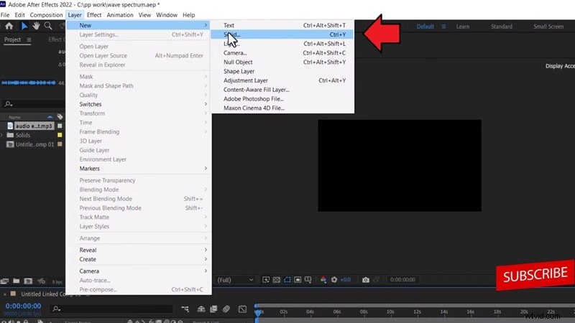
Task: Choose Text from New submenu
Action: [282, 25]
